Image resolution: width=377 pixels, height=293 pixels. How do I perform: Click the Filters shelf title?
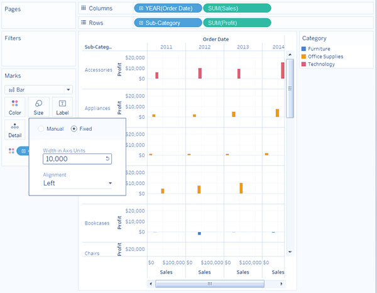(x=13, y=38)
